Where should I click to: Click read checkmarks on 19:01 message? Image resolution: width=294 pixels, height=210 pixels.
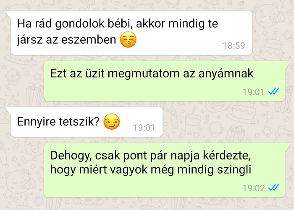(274, 91)
